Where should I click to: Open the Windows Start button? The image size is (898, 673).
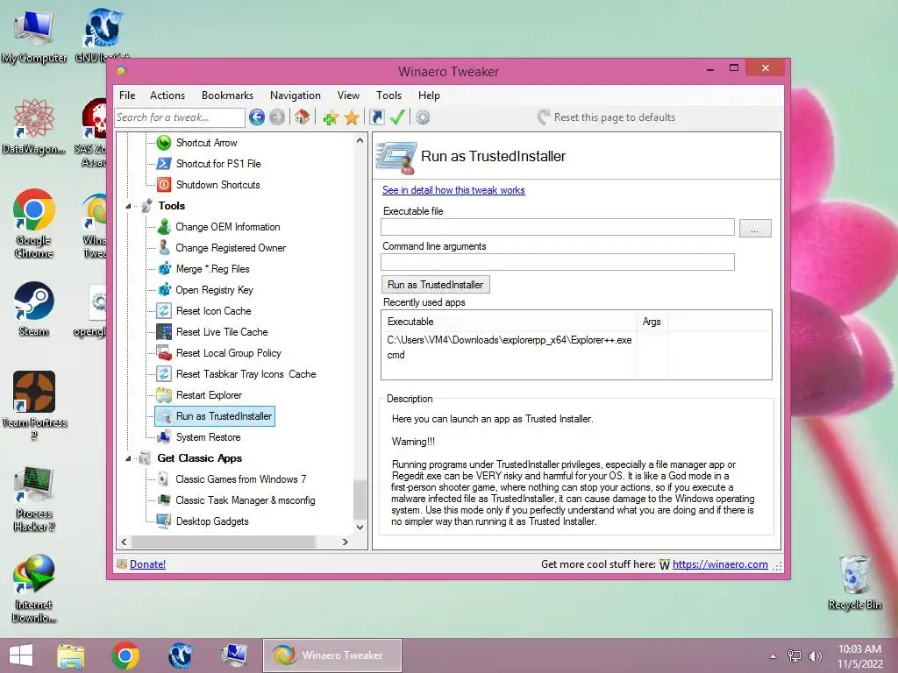(21, 655)
